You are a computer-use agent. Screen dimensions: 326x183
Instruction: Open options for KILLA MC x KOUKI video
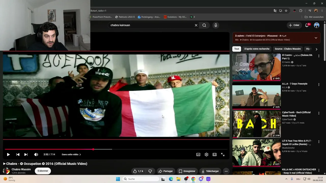pos(319,170)
